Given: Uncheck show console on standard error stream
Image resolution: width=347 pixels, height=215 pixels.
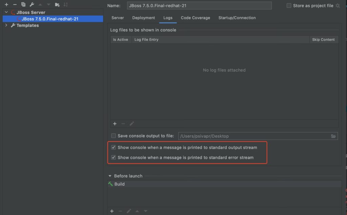Looking at the screenshot, I should click(x=114, y=157).
